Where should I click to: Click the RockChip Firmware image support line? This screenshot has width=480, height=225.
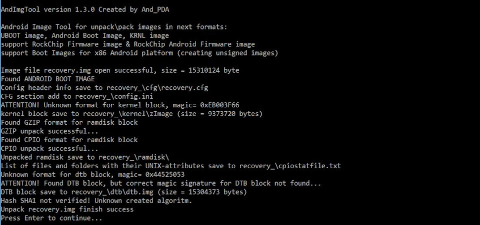click(127, 44)
